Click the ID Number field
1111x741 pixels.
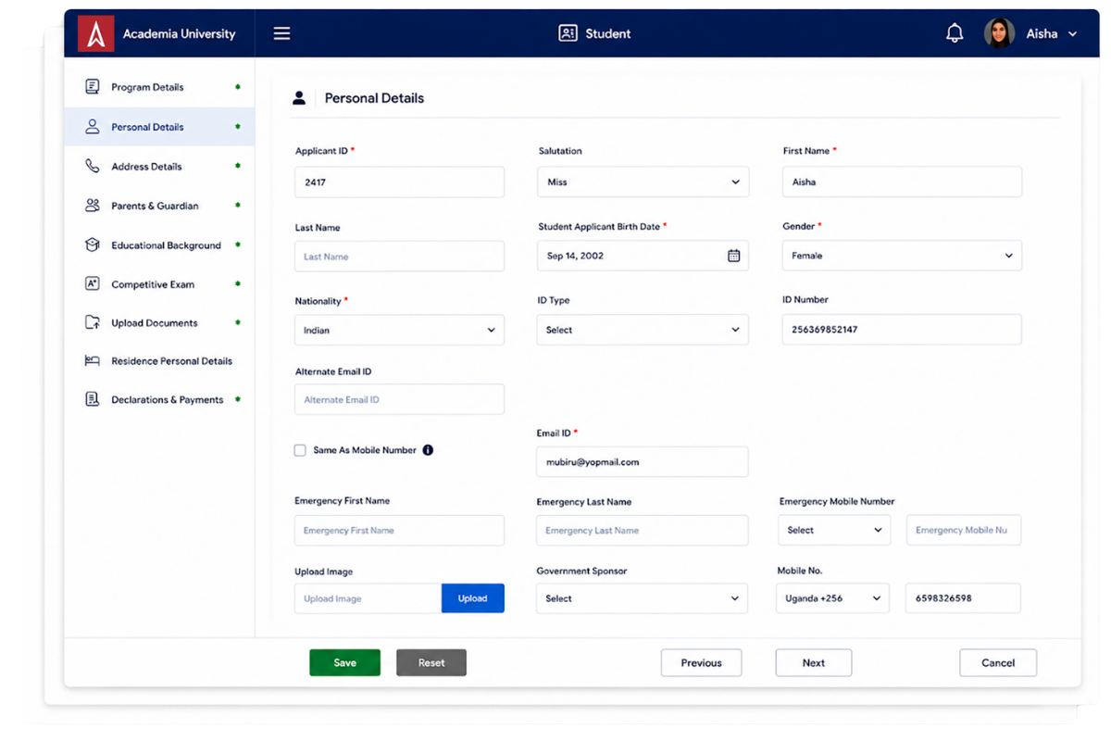tap(902, 330)
